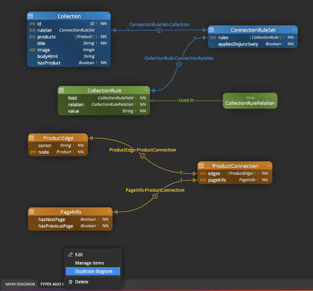Select the bodyHtml field row
This screenshot has height=291, width=313.
point(69,56)
